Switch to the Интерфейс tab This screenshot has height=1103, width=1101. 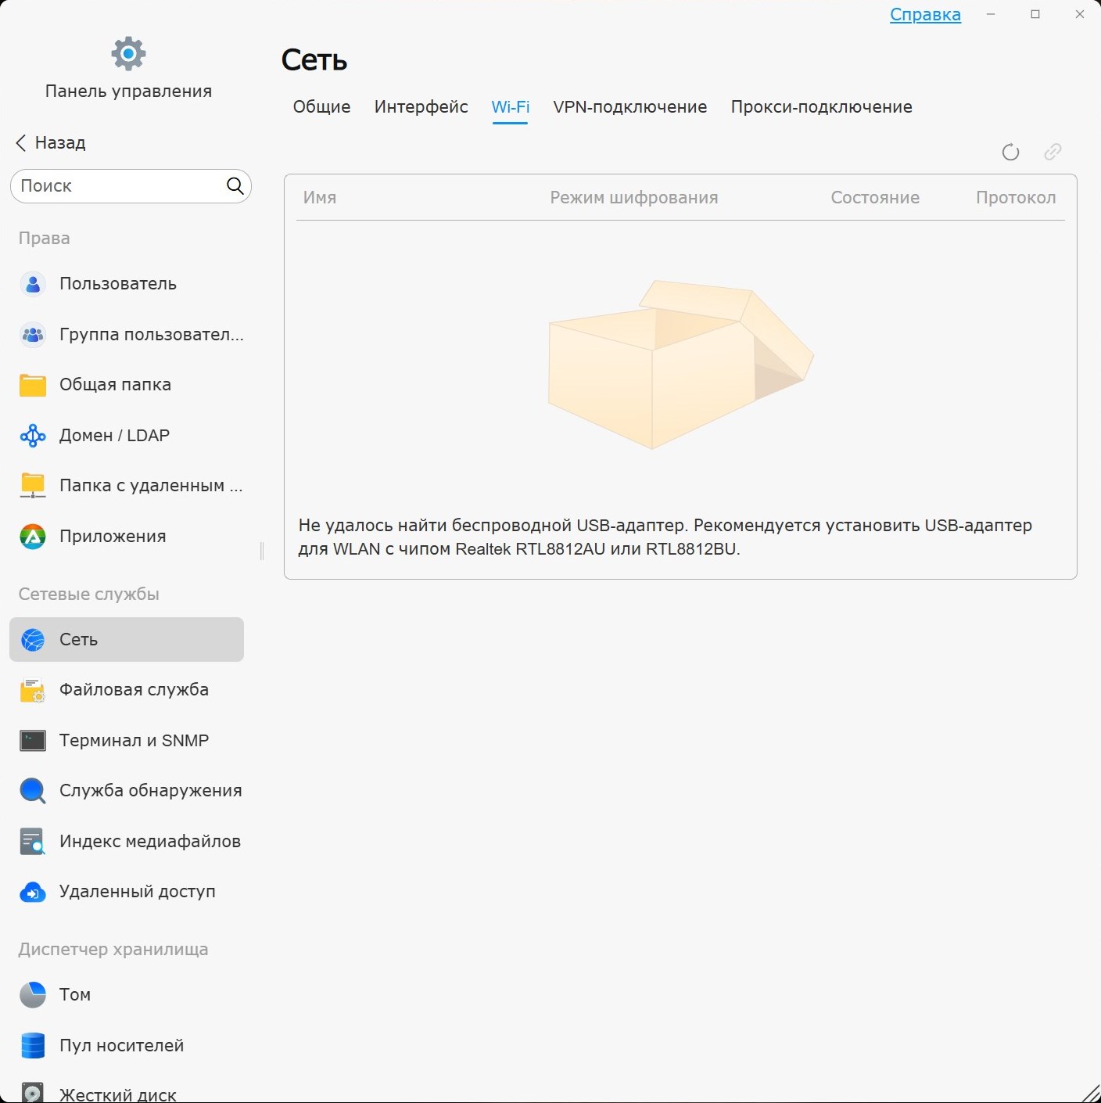coord(421,107)
